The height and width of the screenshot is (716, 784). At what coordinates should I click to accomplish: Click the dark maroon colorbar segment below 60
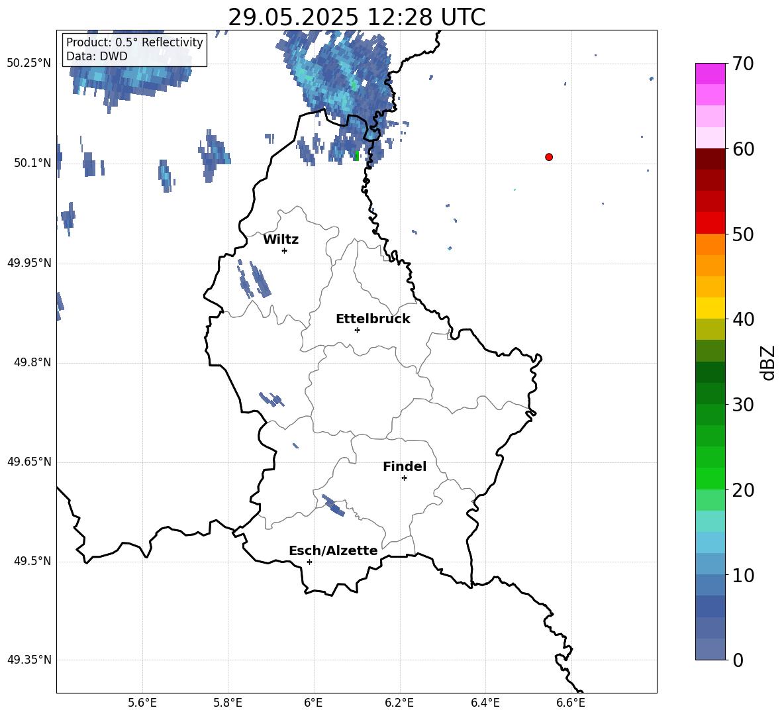[710, 159]
